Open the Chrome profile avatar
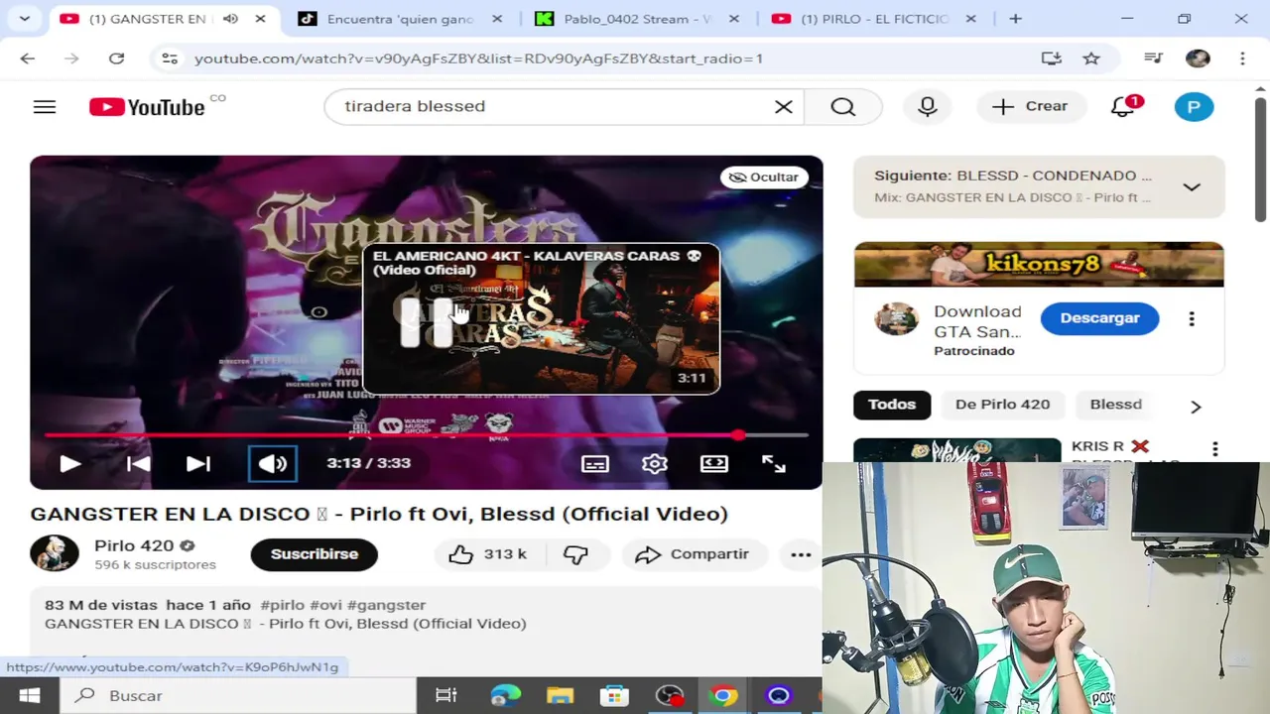Image resolution: width=1270 pixels, height=714 pixels. (x=1198, y=59)
